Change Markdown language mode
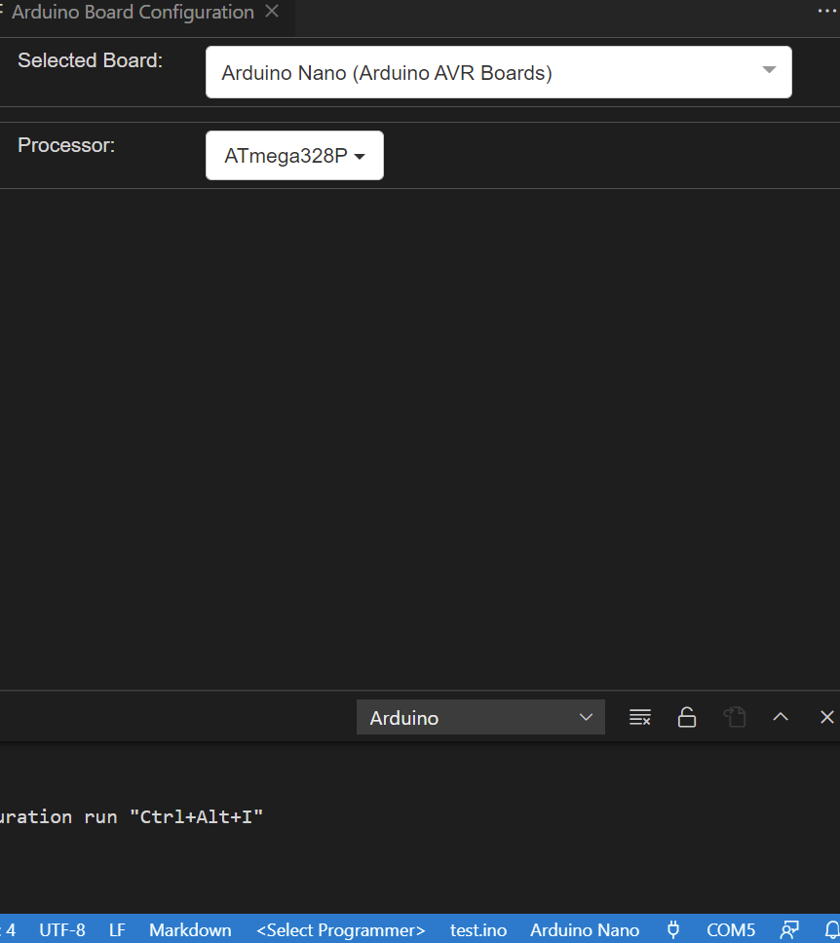The width and height of the screenshot is (840, 943). [190, 929]
